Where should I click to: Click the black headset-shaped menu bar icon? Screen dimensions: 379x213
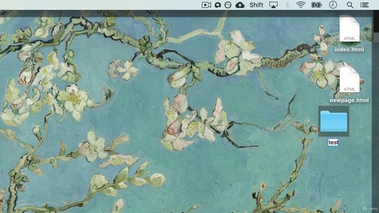217,5
